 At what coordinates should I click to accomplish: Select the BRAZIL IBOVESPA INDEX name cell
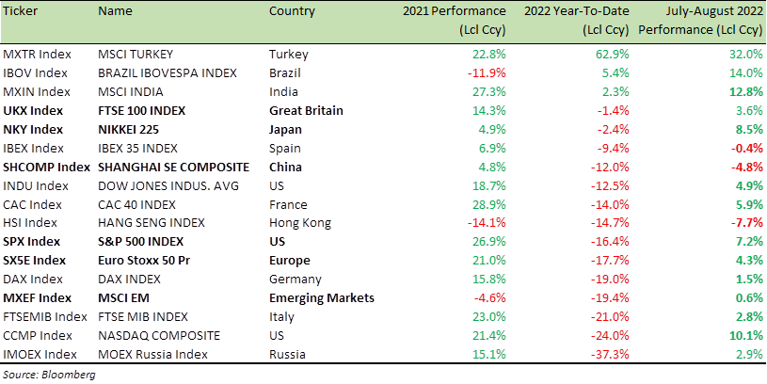(x=168, y=73)
